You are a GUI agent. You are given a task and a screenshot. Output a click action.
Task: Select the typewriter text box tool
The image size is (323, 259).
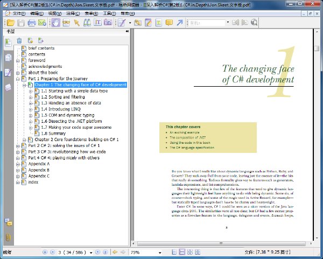click(x=159, y=23)
